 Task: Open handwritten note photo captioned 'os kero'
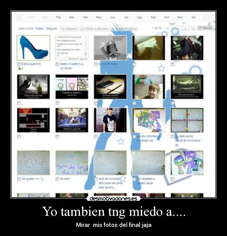[72, 163]
